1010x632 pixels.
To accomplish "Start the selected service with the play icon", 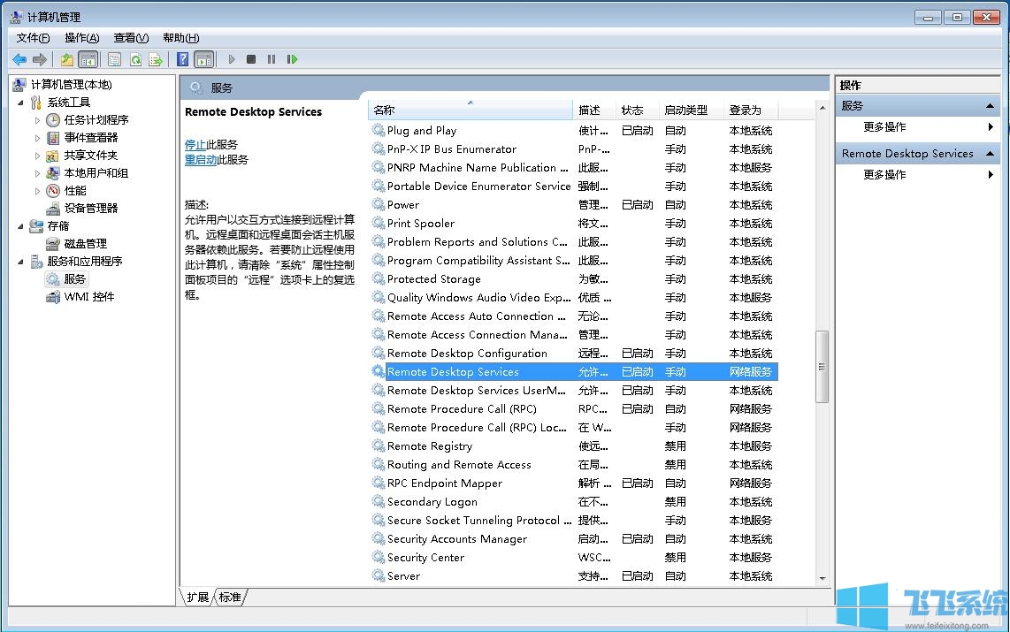I will 232,59.
